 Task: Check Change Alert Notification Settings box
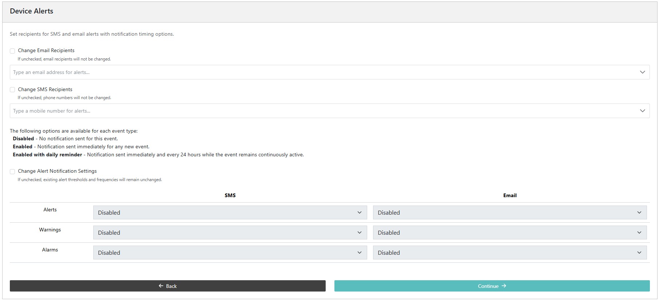click(12, 171)
